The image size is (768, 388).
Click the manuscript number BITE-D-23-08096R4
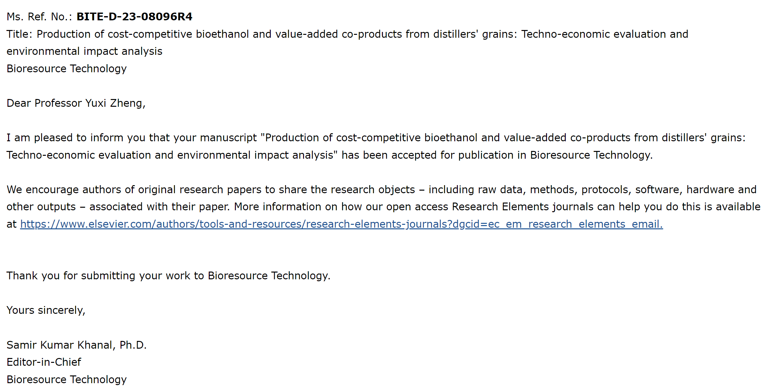[134, 17]
